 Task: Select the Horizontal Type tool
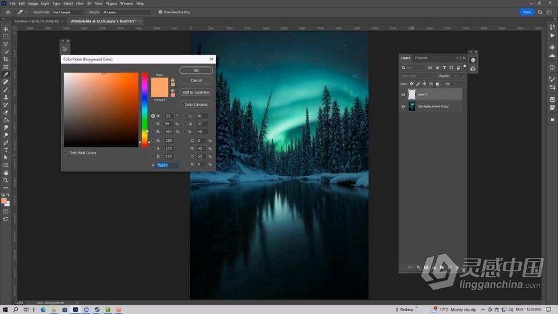tap(6, 150)
